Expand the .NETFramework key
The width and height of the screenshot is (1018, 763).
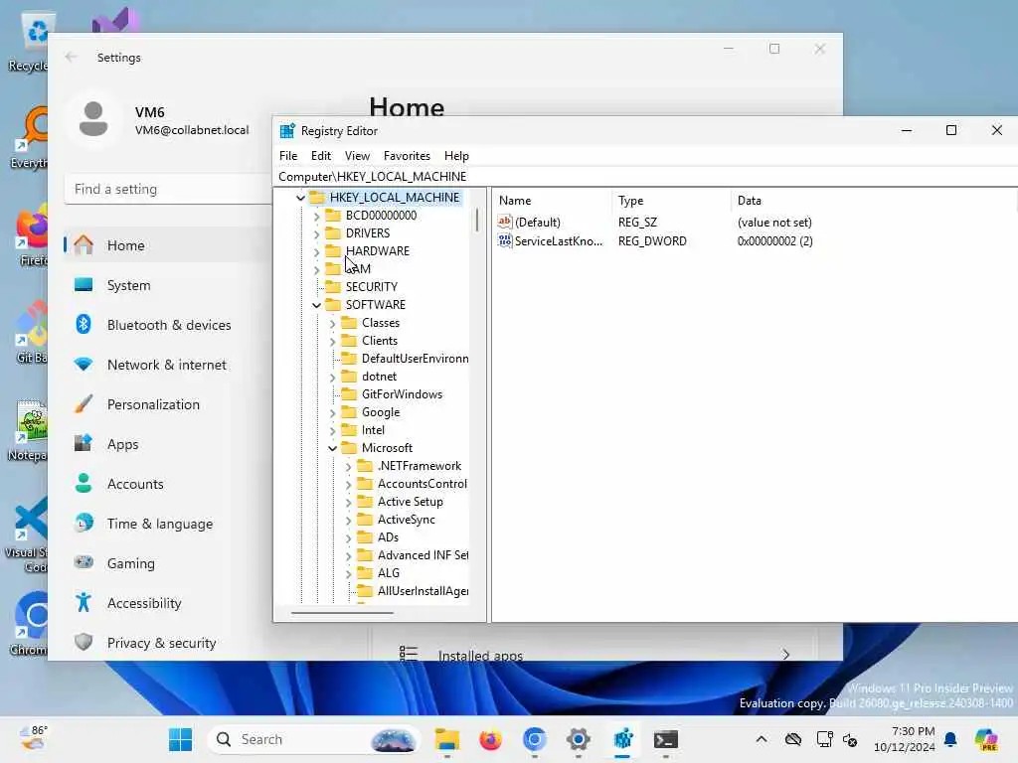[348, 467]
